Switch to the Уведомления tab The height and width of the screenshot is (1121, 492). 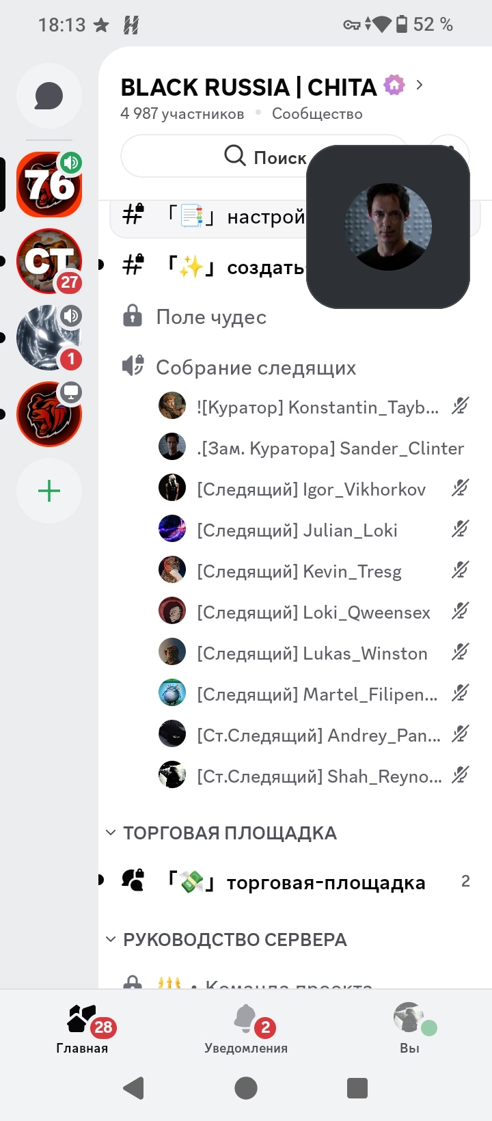coord(246,1029)
